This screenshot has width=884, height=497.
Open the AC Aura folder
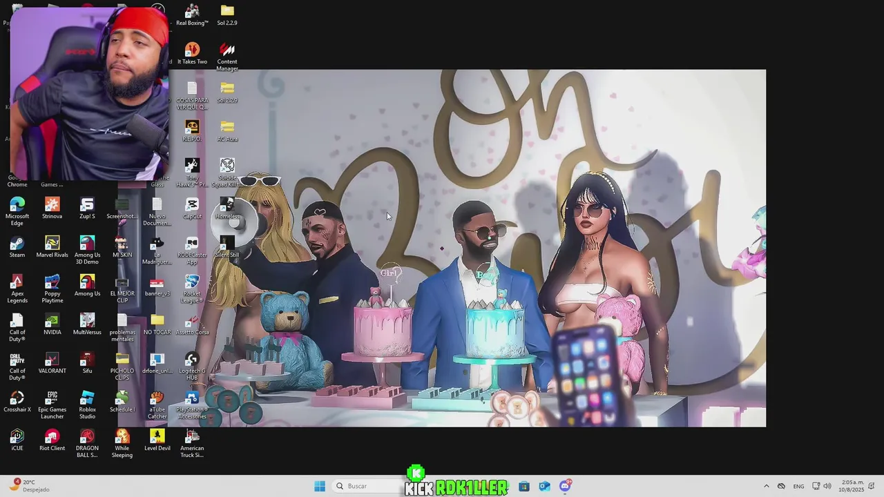pos(227,130)
